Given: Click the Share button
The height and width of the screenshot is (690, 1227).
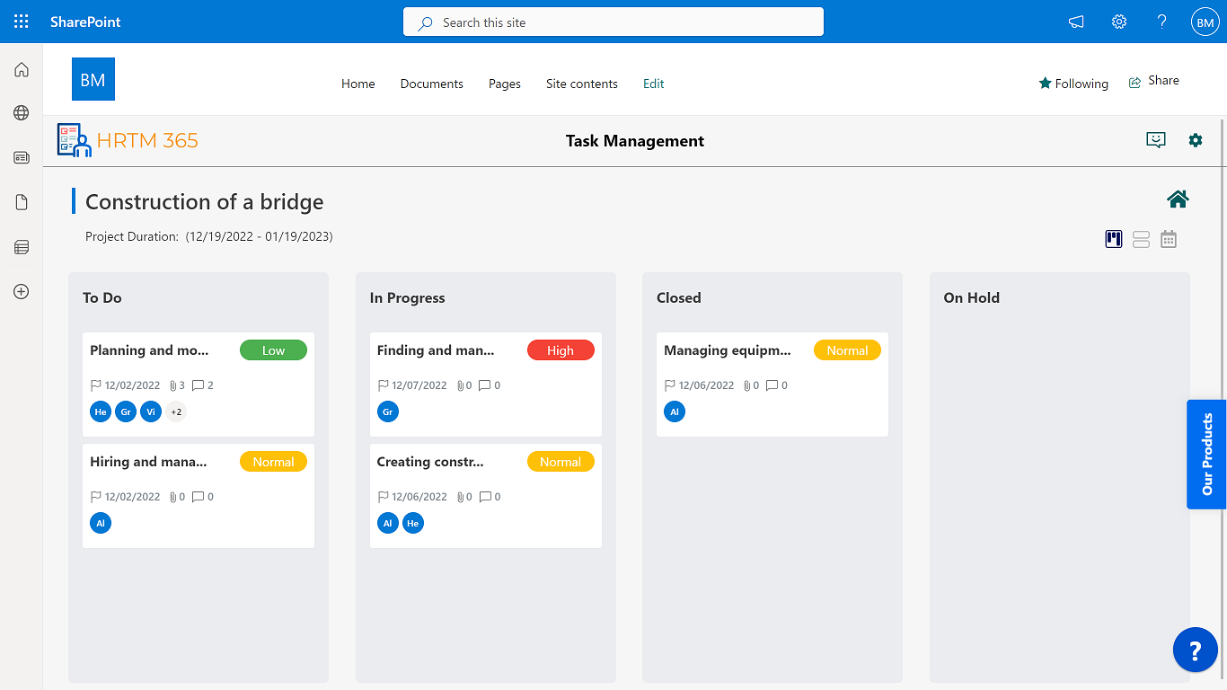Looking at the screenshot, I should tap(1154, 81).
